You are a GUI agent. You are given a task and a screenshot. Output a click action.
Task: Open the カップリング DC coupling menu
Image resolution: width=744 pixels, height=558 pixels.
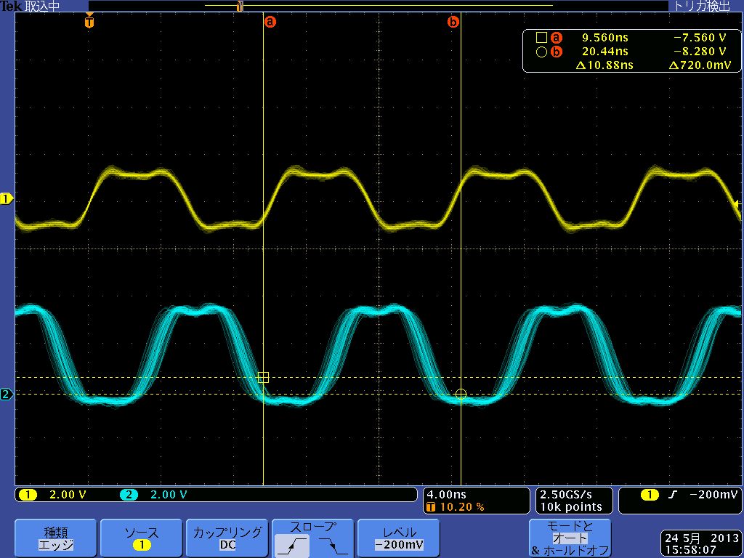(x=227, y=538)
